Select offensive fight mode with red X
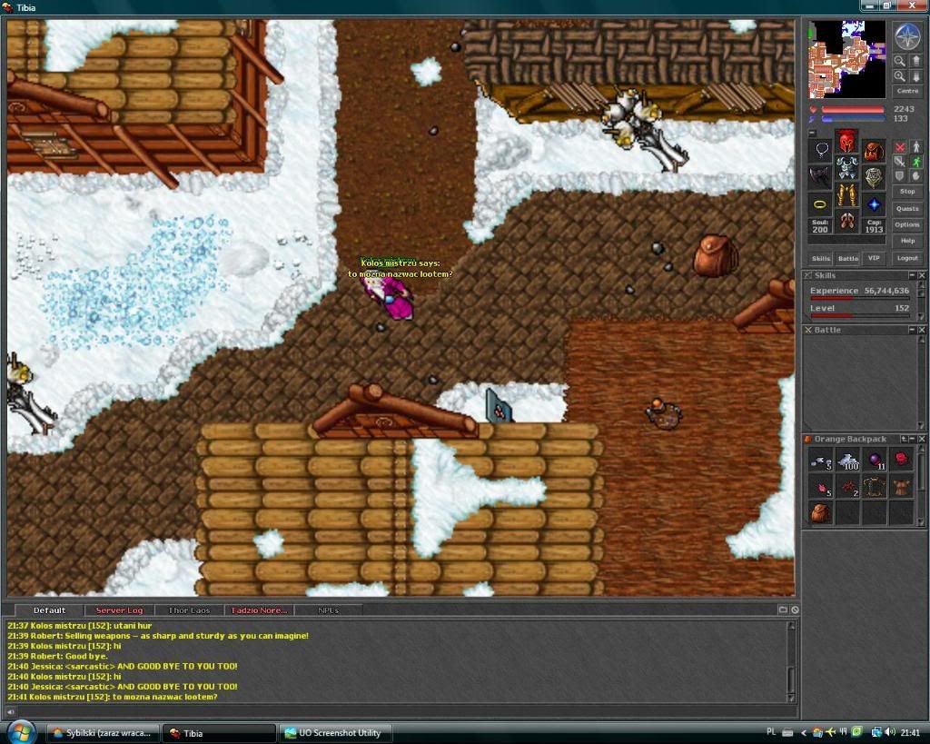Image resolution: width=930 pixels, height=744 pixels. [x=900, y=146]
